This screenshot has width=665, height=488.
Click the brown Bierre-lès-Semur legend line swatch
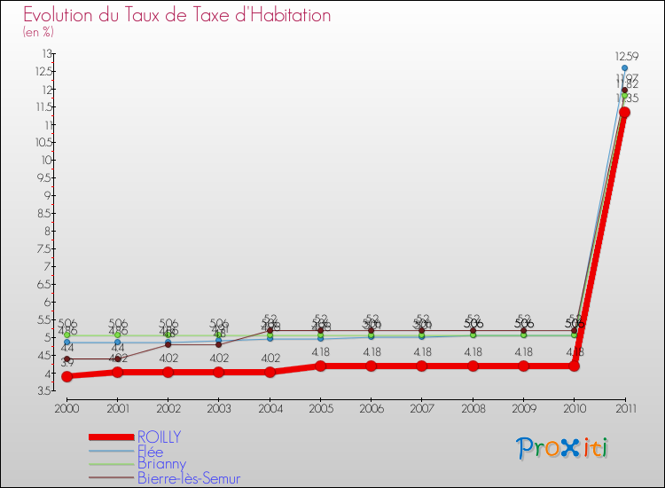coord(112,478)
